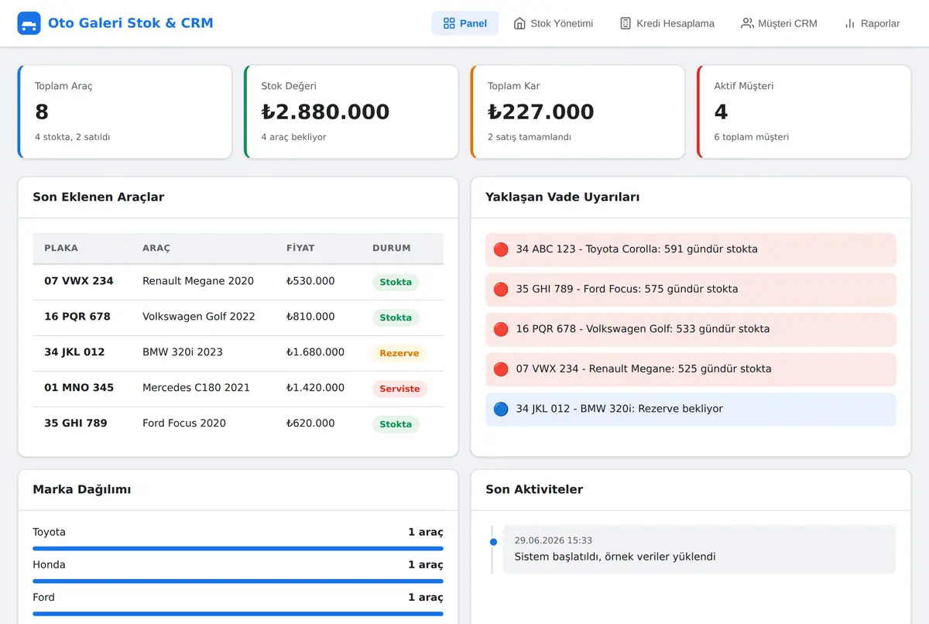Click the Oto Galeri Stok & CRM title
Viewport: 929px width, 624px height.
[x=131, y=23]
